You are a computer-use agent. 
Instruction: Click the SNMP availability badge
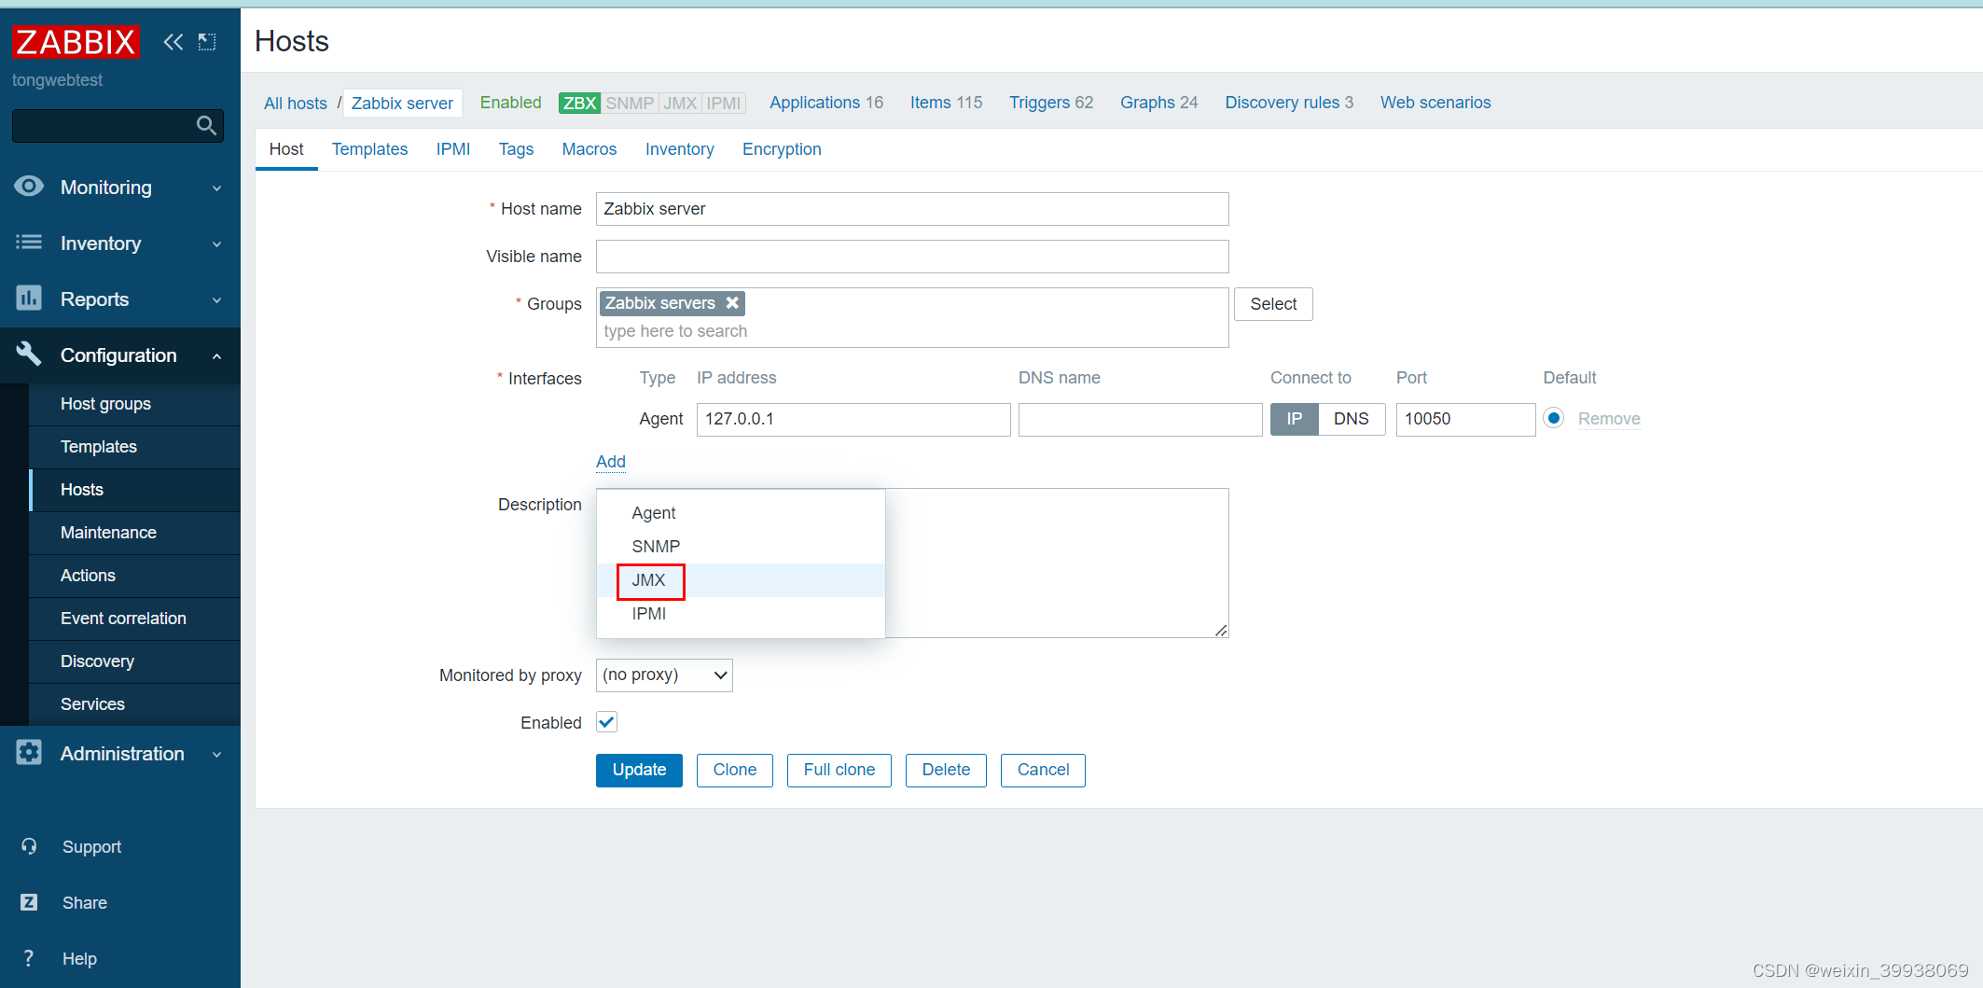click(630, 103)
